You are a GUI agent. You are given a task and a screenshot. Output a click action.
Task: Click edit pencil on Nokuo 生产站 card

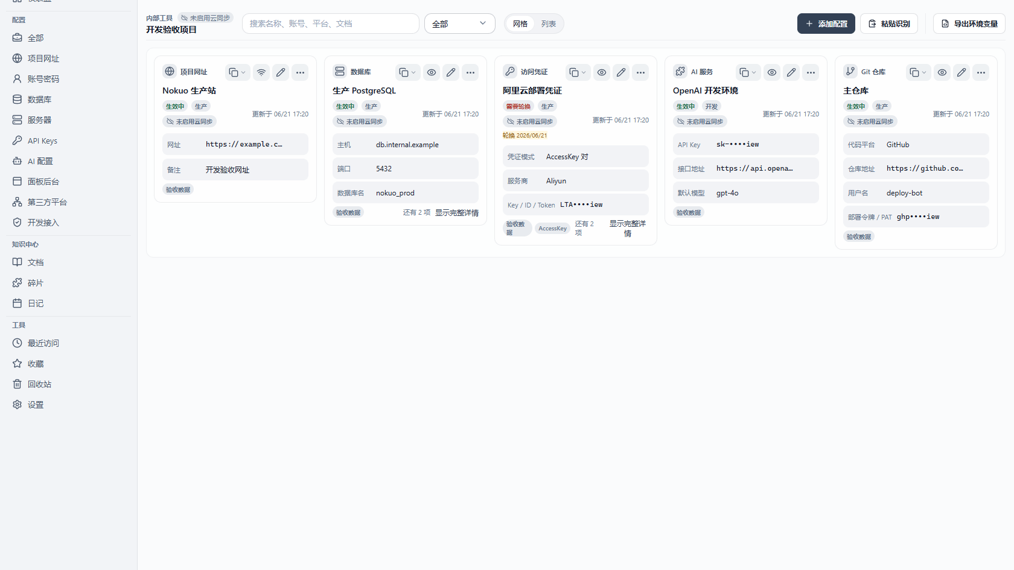(x=281, y=72)
